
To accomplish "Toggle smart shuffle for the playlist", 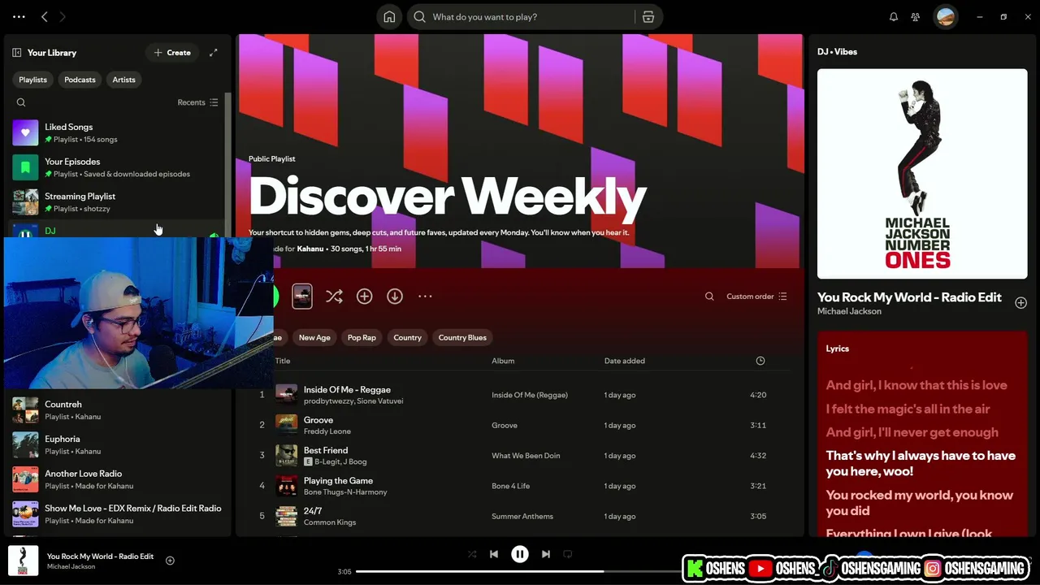I will [334, 297].
